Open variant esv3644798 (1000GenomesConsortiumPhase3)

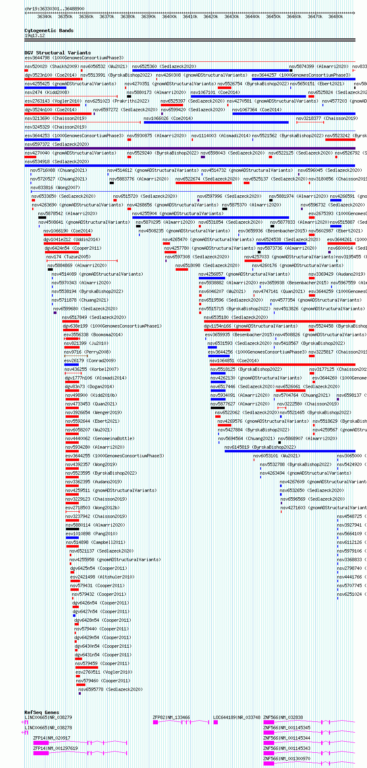[74, 58]
